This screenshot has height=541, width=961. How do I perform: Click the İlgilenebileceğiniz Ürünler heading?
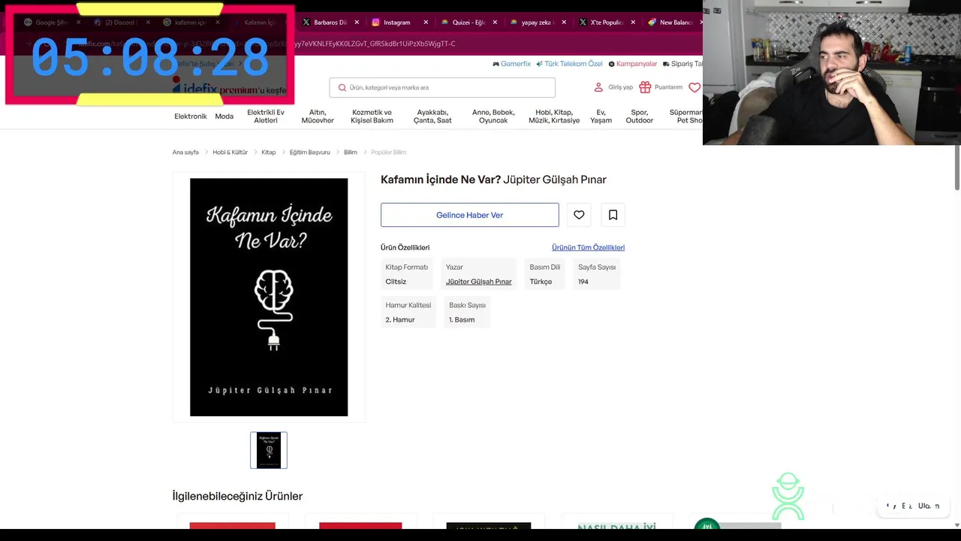point(237,496)
